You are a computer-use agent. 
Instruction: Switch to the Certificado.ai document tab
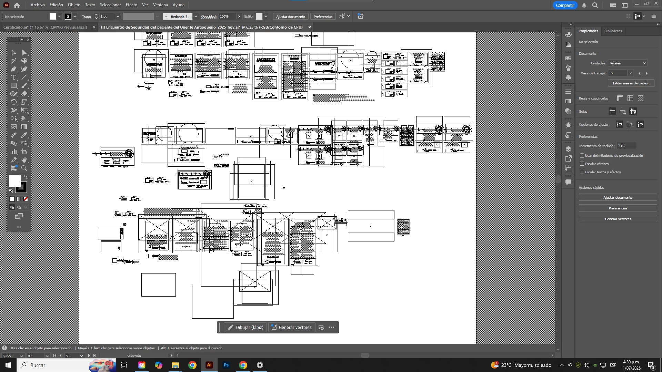pos(45,27)
